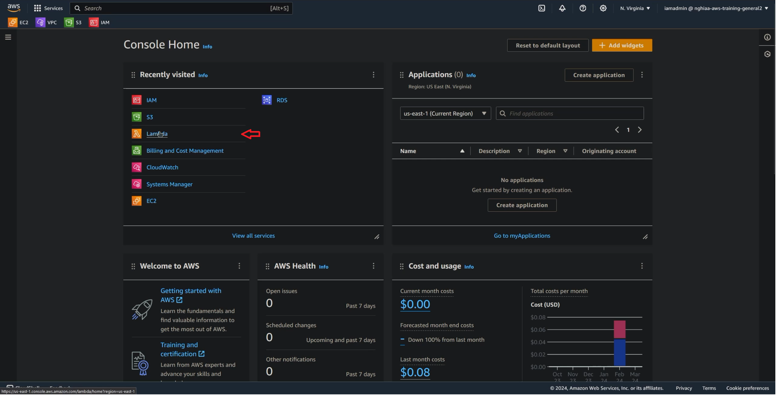This screenshot has width=777, height=395.
Task: Open VPC favorite shortcut
Action: (46, 22)
